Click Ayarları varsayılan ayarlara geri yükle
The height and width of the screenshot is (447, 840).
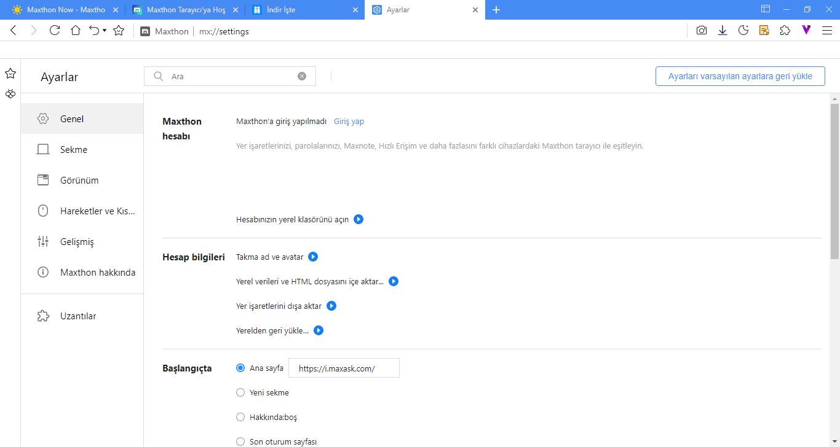click(x=740, y=76)
